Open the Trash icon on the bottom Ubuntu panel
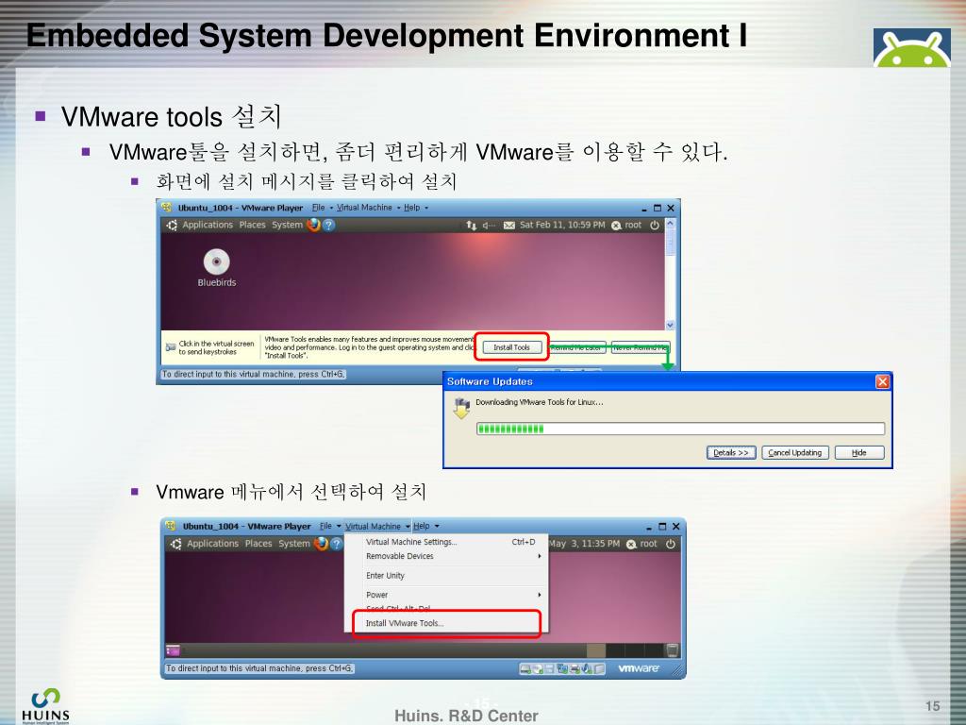The image size is (966, 725). (x=672, y=649)
